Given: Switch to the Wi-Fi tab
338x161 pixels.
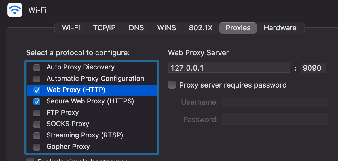Looking at the screenshot, I should [71, 28].
